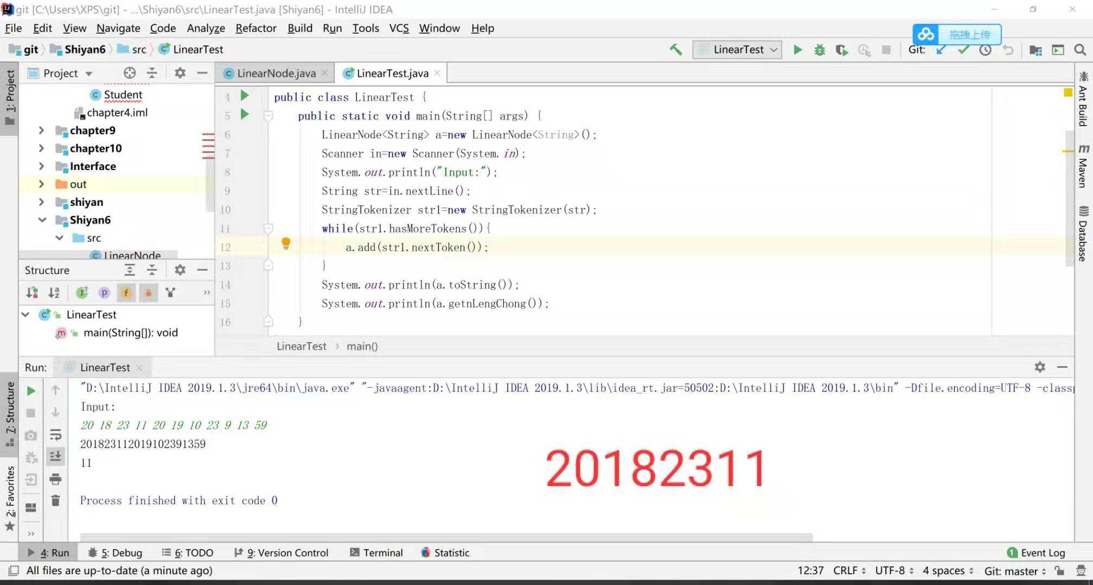Click the intention lightbulb on line 12
The width and height of the screenshot is (1093, 585).
(x=286, y=244)
